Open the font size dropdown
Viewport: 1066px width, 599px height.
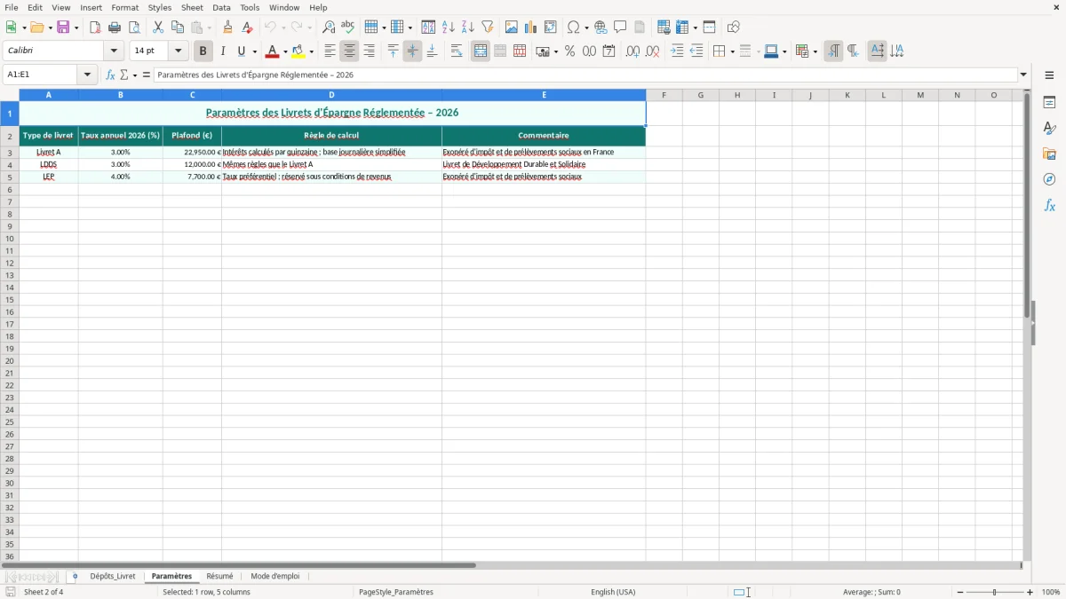tap(178, 51)
